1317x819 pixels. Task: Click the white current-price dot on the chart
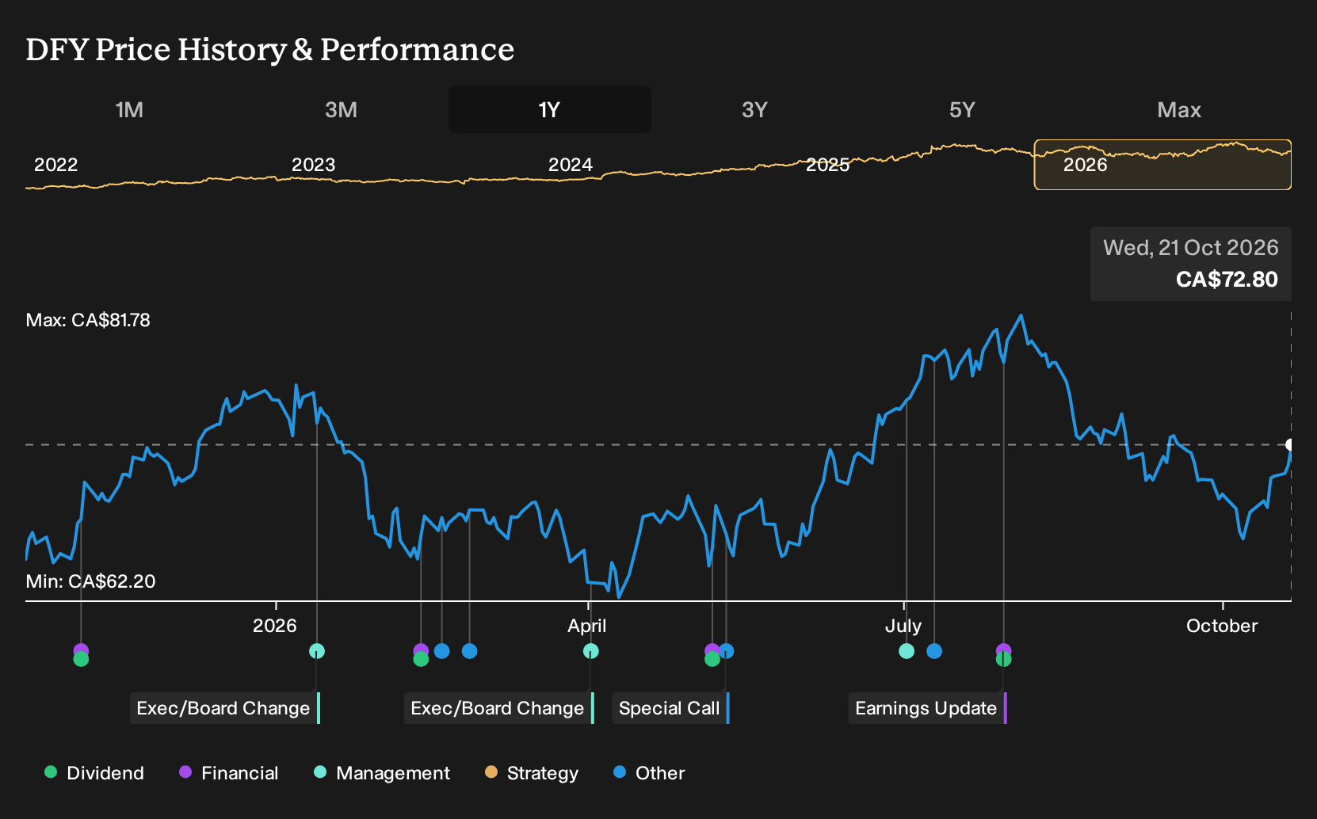tap(1291, 444)
